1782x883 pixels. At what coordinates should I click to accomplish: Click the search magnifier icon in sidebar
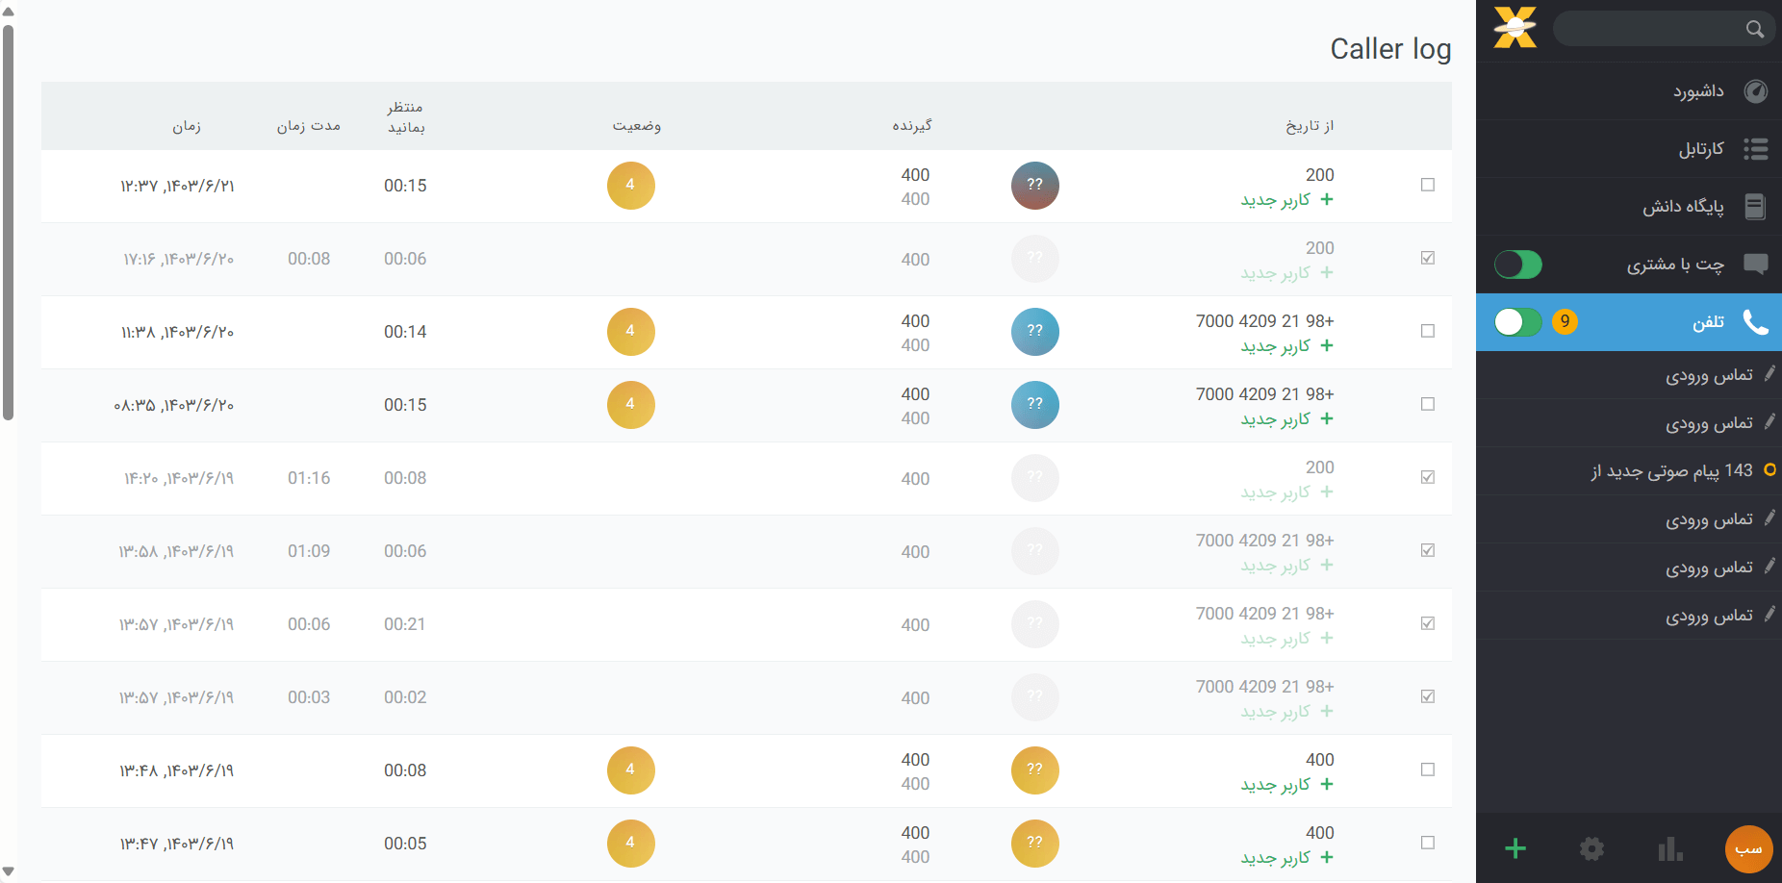(1755, 29)
